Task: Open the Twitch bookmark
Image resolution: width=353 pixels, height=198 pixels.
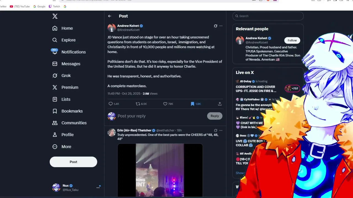Action: click(54, 6)
